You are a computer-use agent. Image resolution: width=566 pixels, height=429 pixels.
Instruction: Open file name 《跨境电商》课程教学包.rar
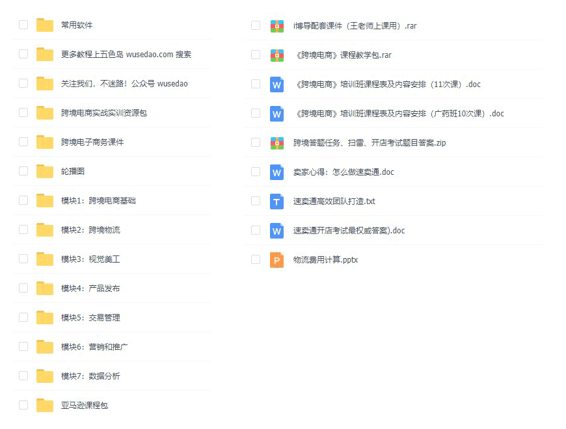(x=344, y=55)
